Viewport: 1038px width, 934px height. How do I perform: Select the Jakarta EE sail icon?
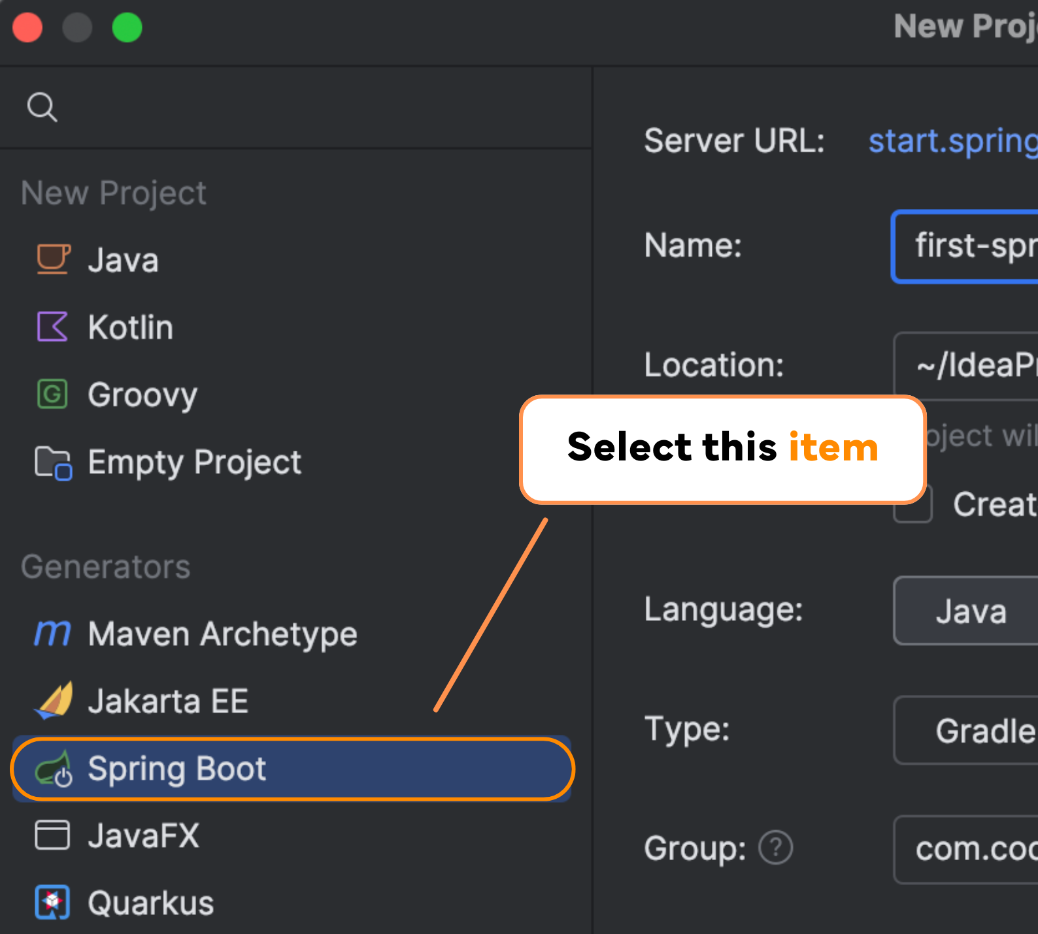coord(53,700)
